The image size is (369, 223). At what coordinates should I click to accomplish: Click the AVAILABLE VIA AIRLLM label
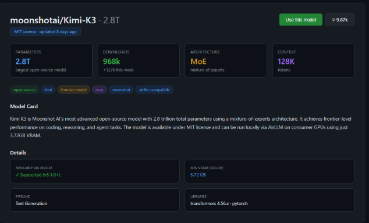34,168
